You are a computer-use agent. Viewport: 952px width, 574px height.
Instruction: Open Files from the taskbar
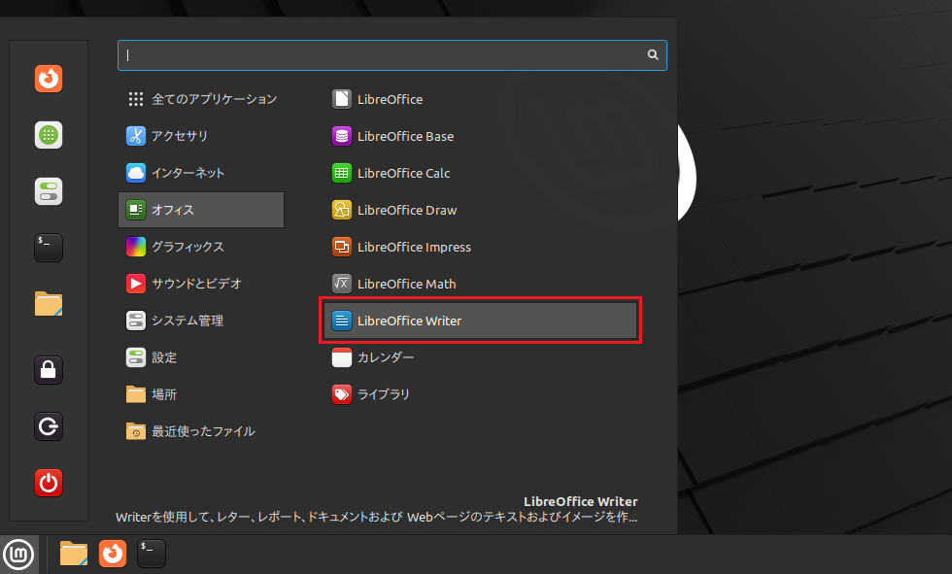point(74,554)
